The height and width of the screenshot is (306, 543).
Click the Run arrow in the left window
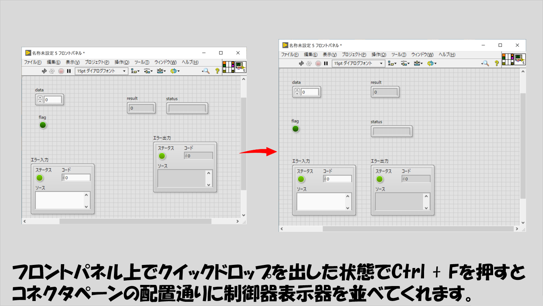44,71
